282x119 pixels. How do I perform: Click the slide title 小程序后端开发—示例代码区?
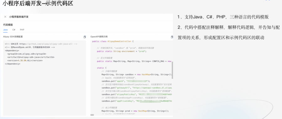[38, 3]
